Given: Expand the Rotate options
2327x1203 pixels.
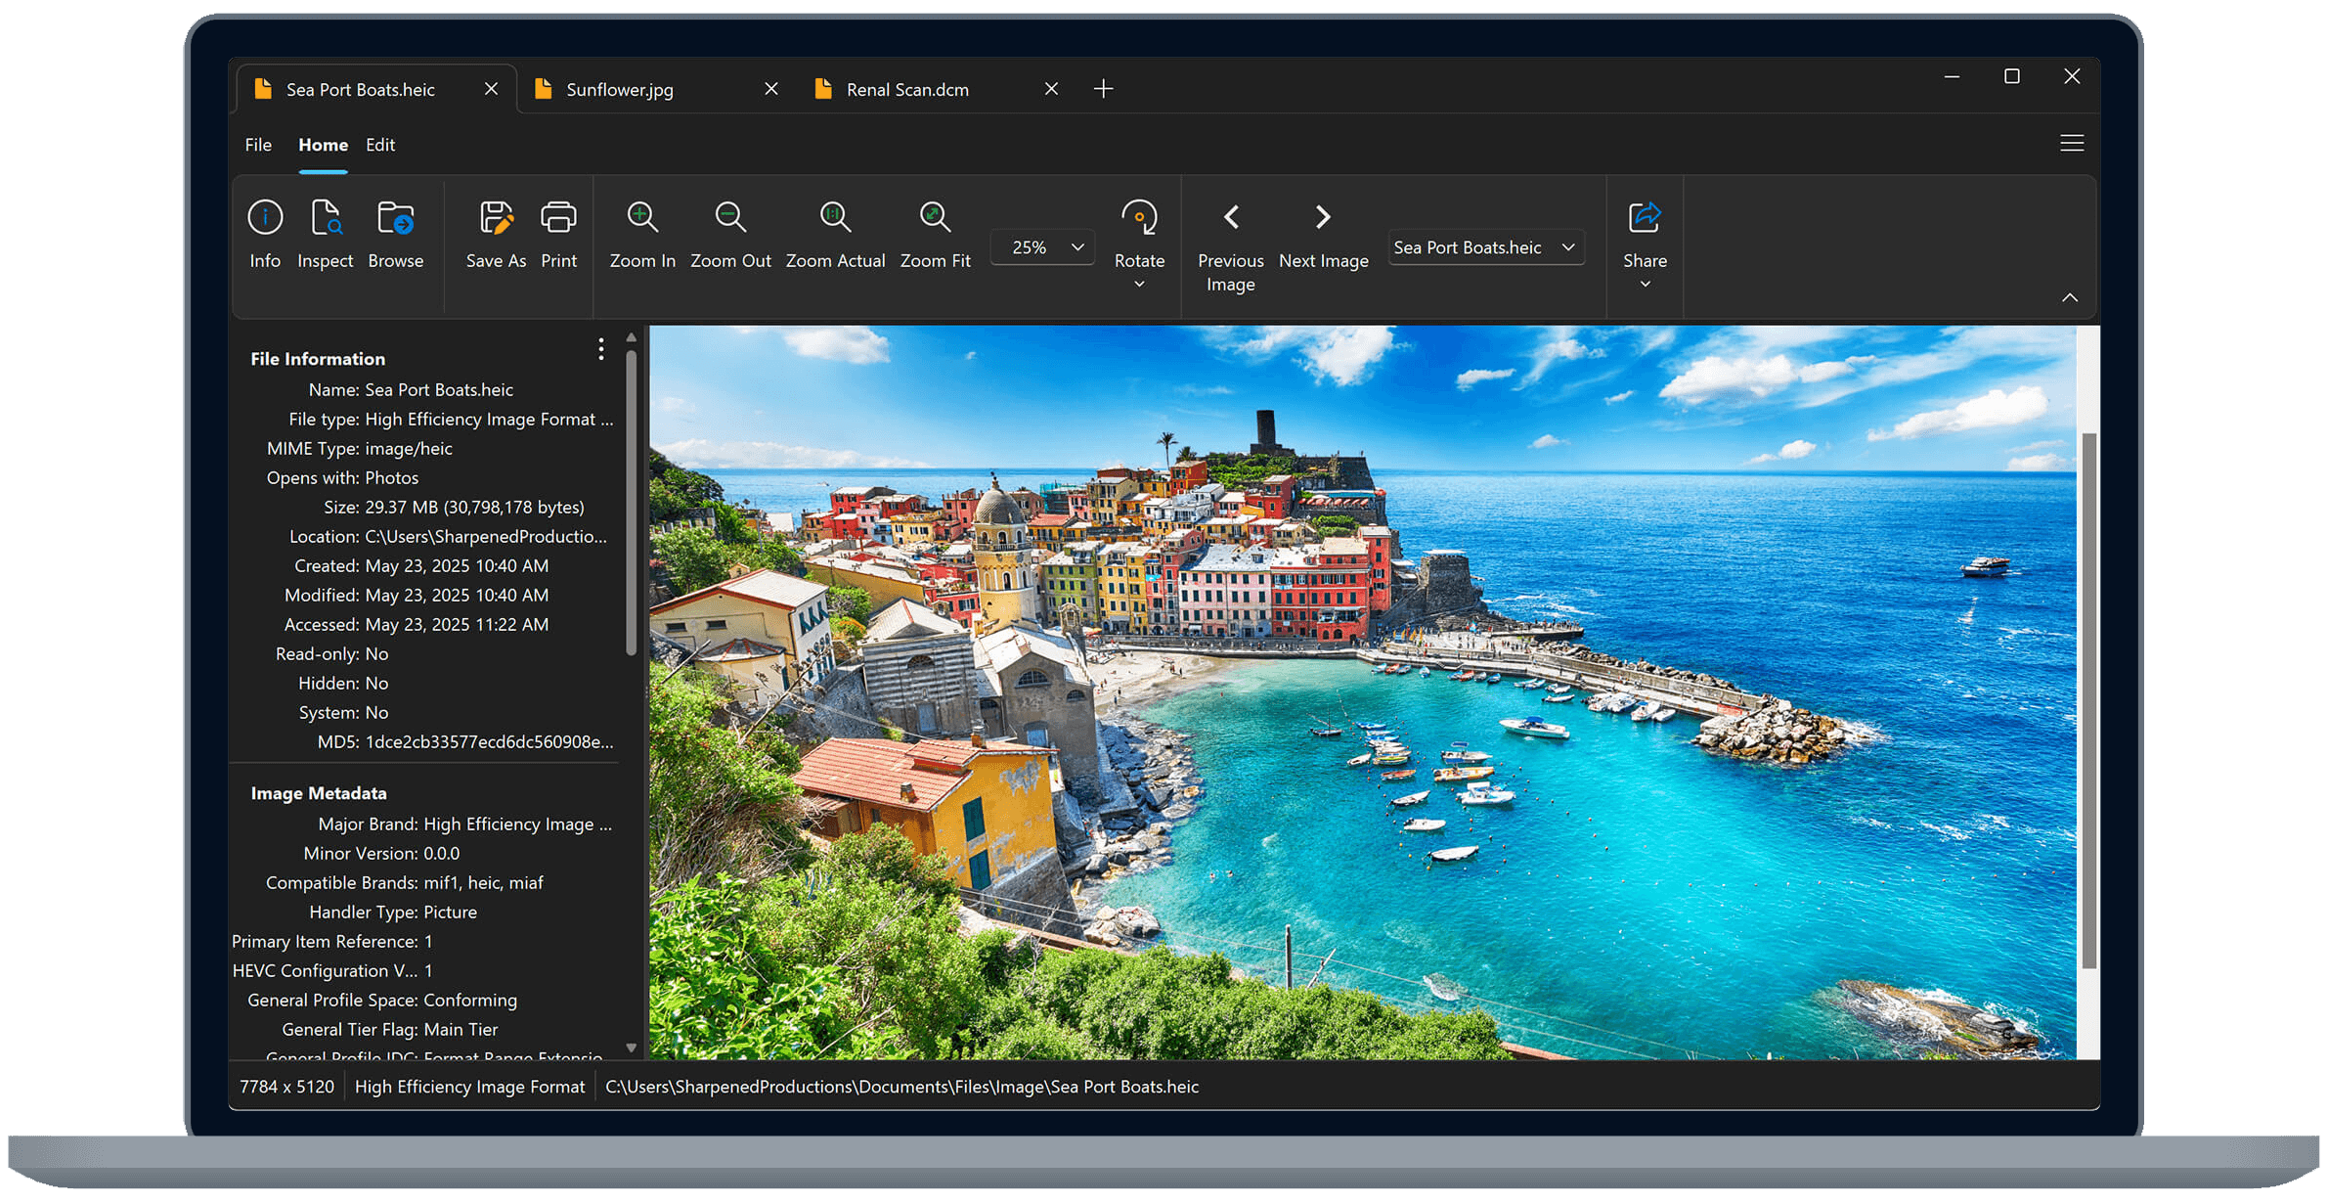Looking at the screenshot, I should [x=1139, y=283].
